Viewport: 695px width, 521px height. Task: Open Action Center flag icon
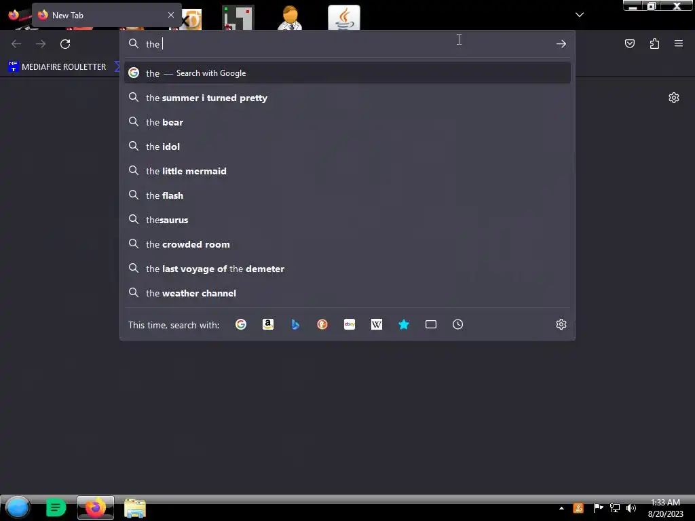(599, 507)
